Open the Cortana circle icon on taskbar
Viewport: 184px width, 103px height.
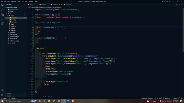pyautogui.click(x=40, y=101)
